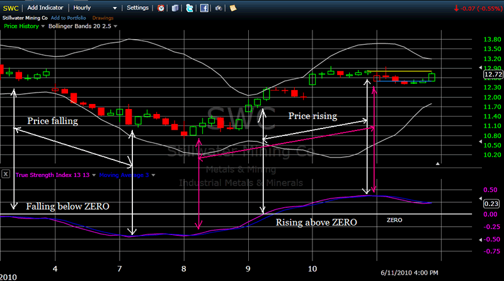This screenshot has height=281, width=504.
Task: Open the Drawings link
Action: 103,18
